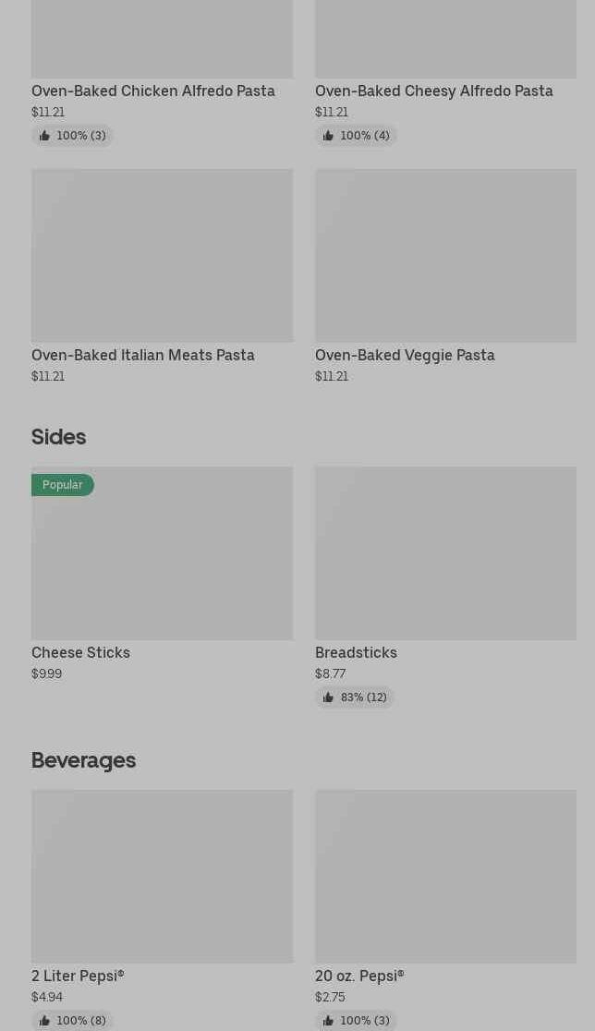
Task: Open the Oven-Baked Veggie Pasta image
Action: tap(445, 255)
